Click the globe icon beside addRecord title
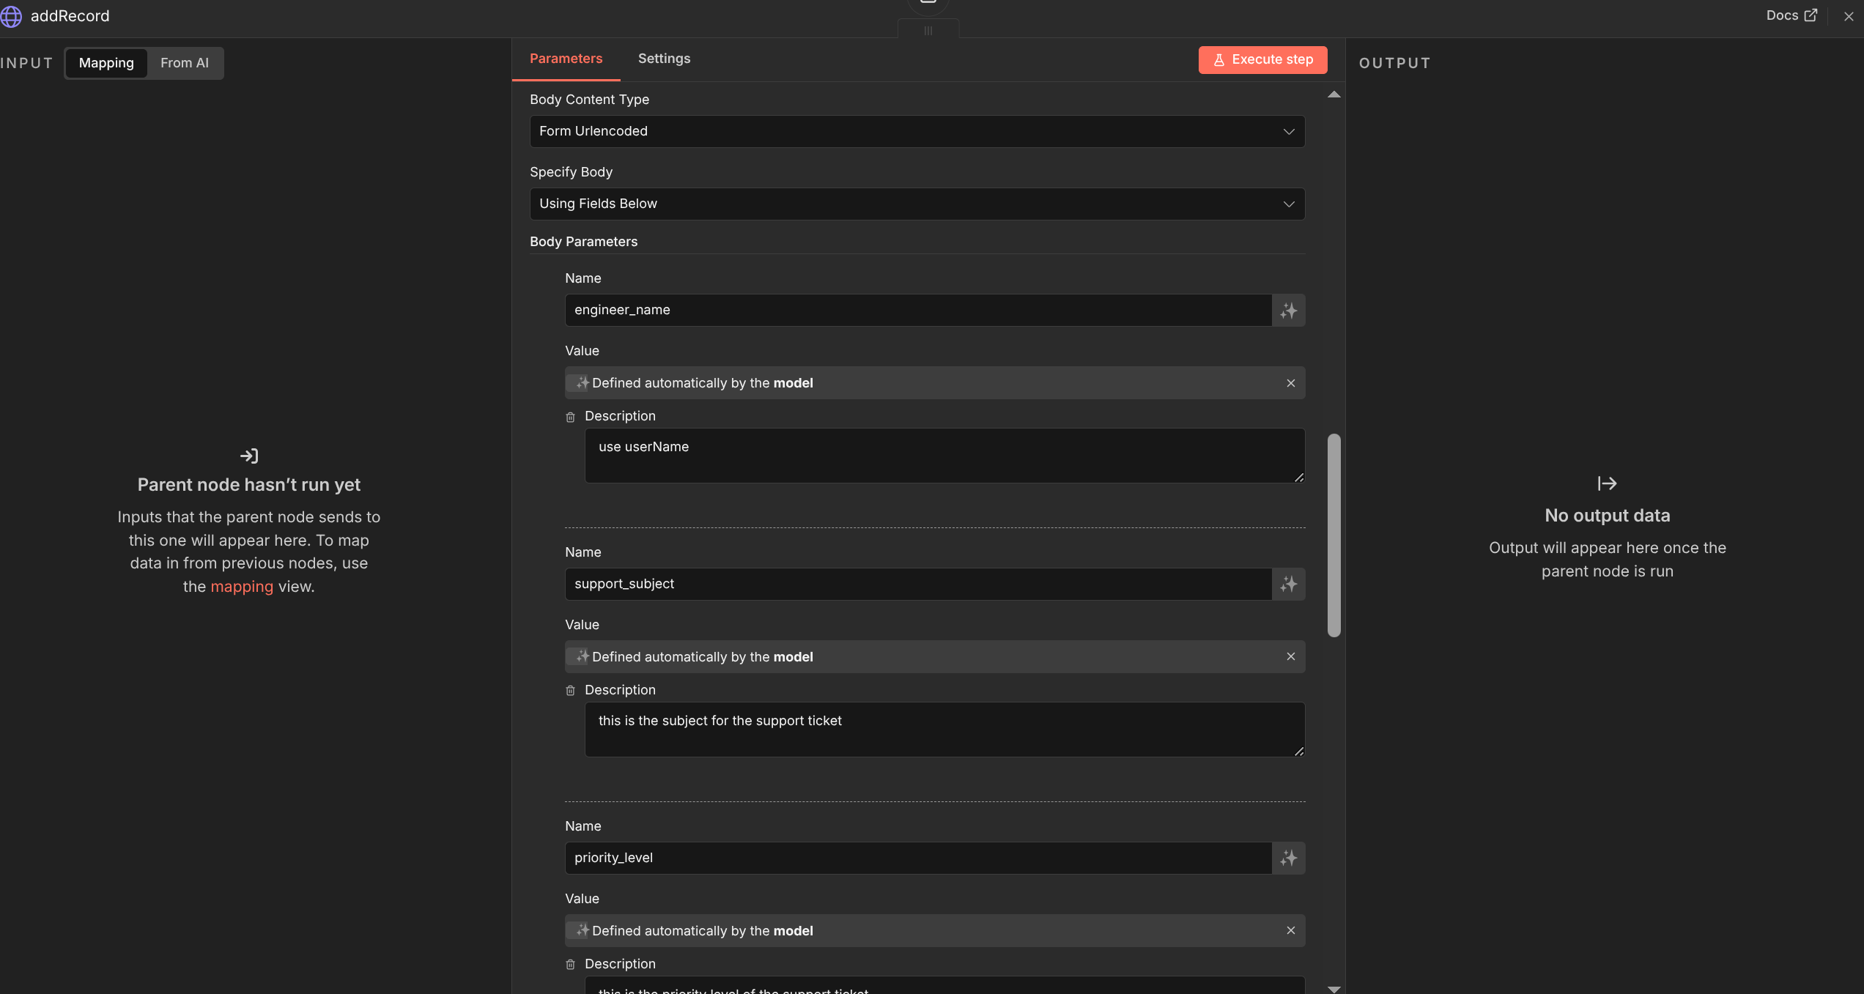 point(12,16)
